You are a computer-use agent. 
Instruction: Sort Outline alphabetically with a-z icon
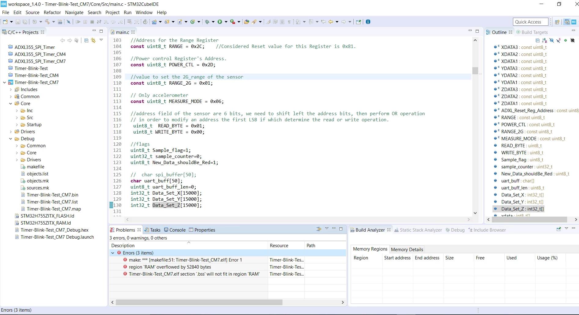tap(544, 40)
